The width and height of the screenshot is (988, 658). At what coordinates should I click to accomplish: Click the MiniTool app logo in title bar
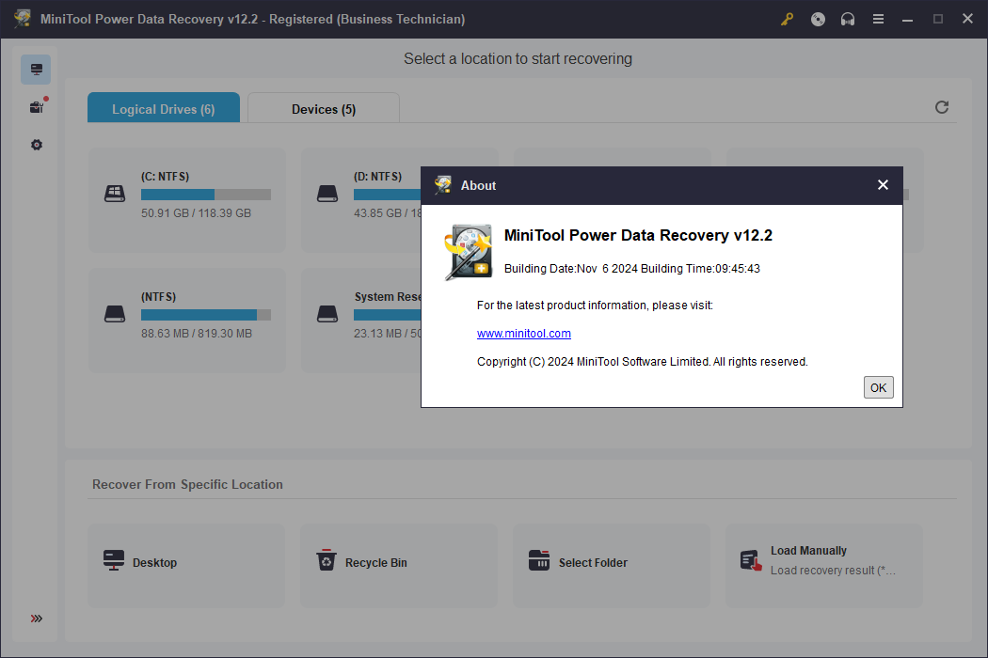coord(23,18)
